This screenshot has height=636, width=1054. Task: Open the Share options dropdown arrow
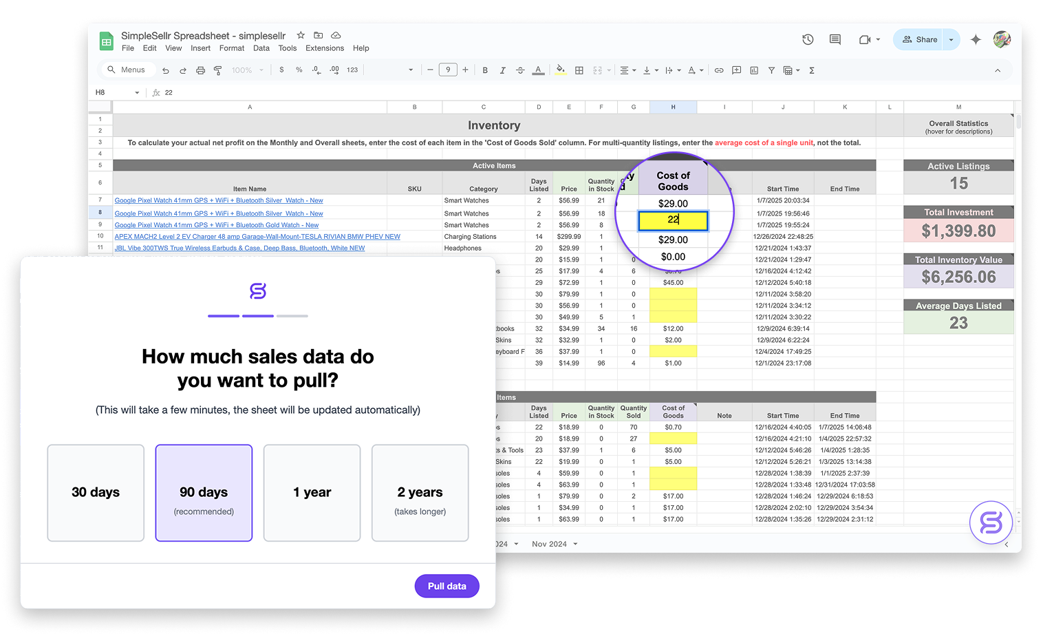click(x=951, y=40)
